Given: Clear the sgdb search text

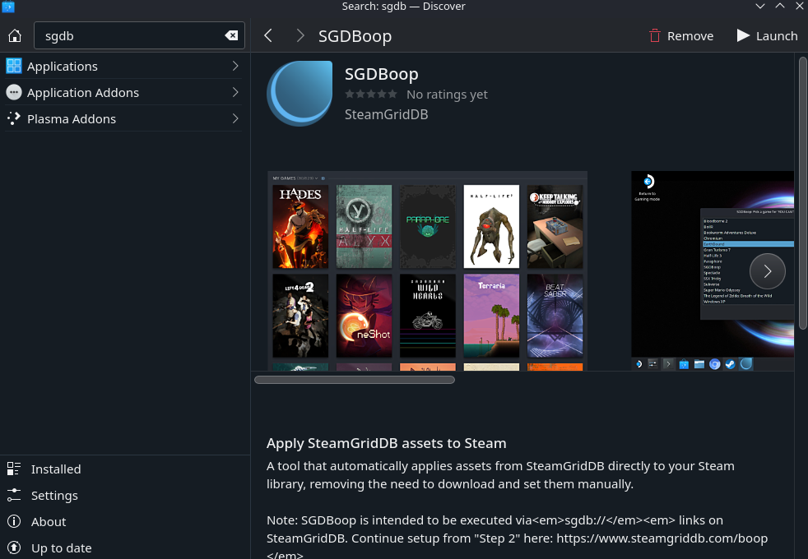Looking at the screenshot, I should point(231,35).
